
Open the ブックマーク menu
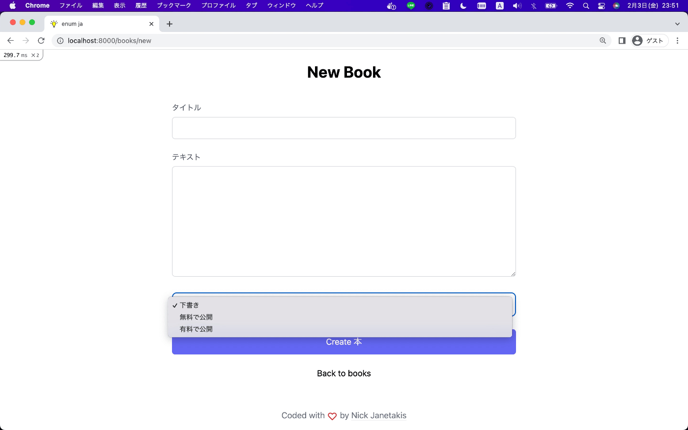point(174,6)
